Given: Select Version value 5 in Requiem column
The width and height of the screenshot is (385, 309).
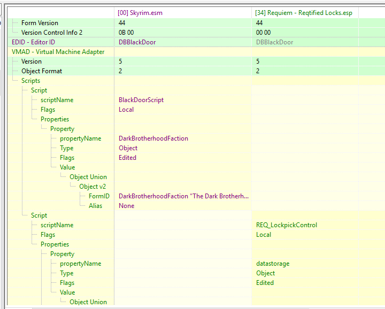Looking at the screenshot, I should pos(258,61).
